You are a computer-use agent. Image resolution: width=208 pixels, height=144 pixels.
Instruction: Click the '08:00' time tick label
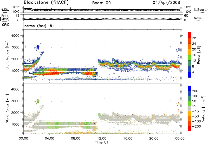click(76, 139)
